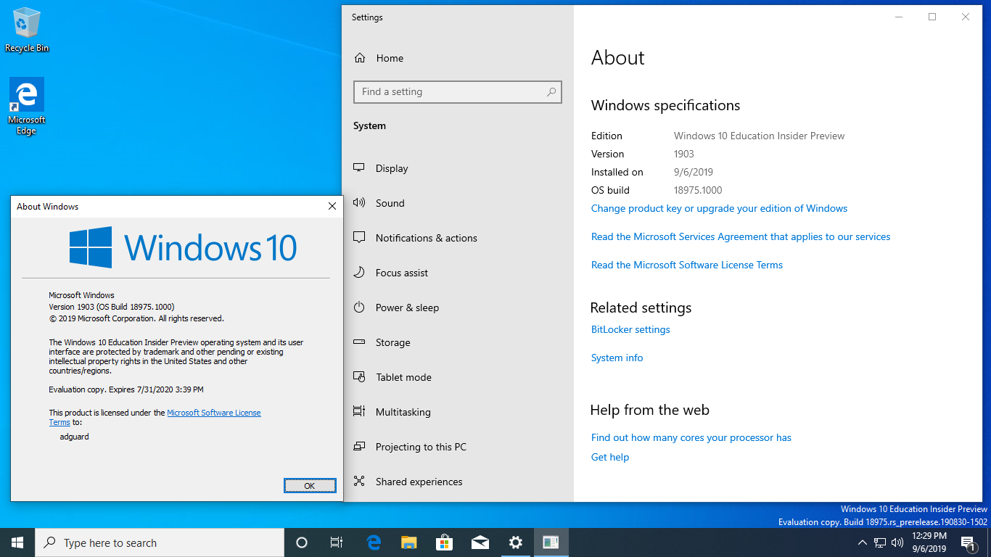
Task: Open Notifications & actions page
Action: [457, 238]
